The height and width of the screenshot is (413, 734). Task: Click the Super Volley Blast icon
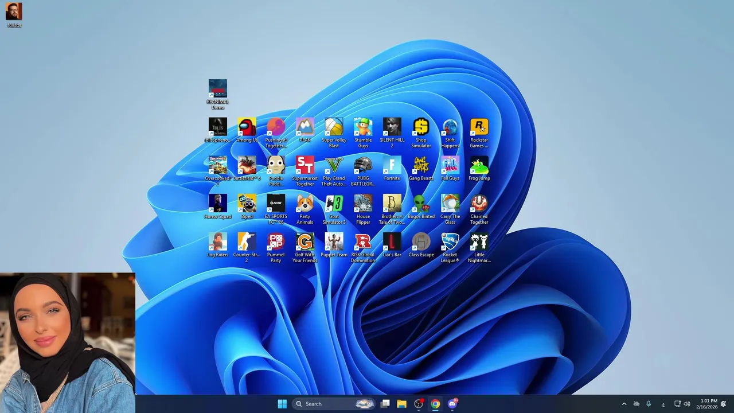click(x=334, y=133)
